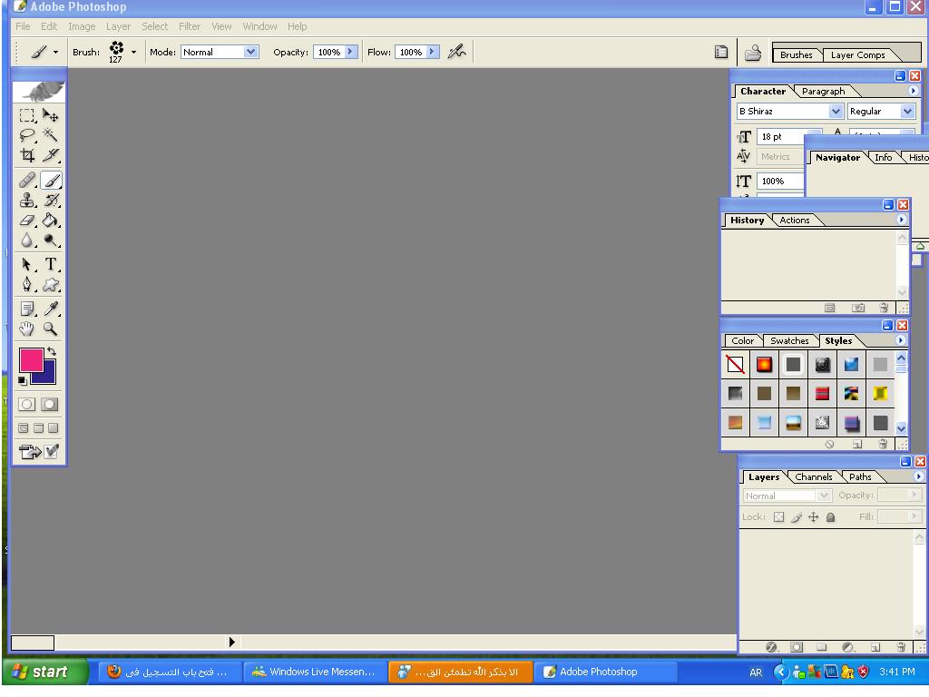The width and height of the screenshot is (929, 697).
Task: Switch to the Swatches tab
Action: tap(789, 341)
